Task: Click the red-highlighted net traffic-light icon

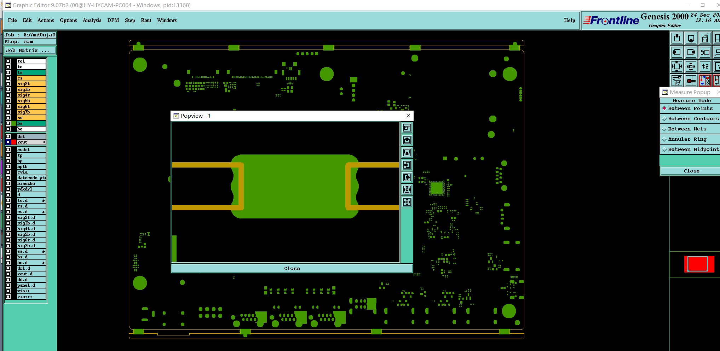Action: point(705,81)
